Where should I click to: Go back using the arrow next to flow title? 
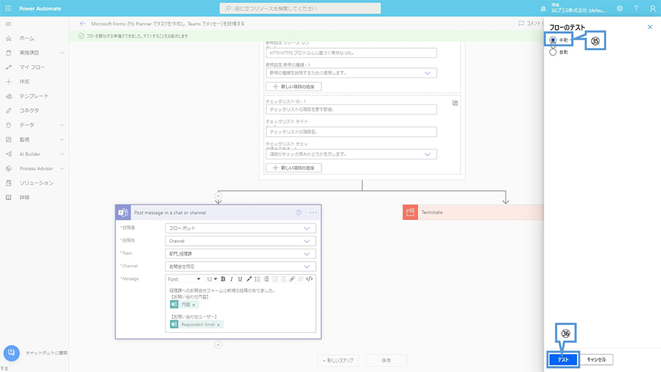coord(83,24)
